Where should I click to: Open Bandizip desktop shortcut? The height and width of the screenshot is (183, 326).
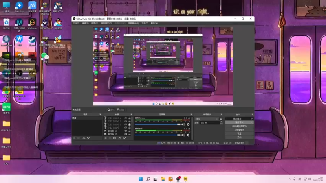click(x=19, y=7)
